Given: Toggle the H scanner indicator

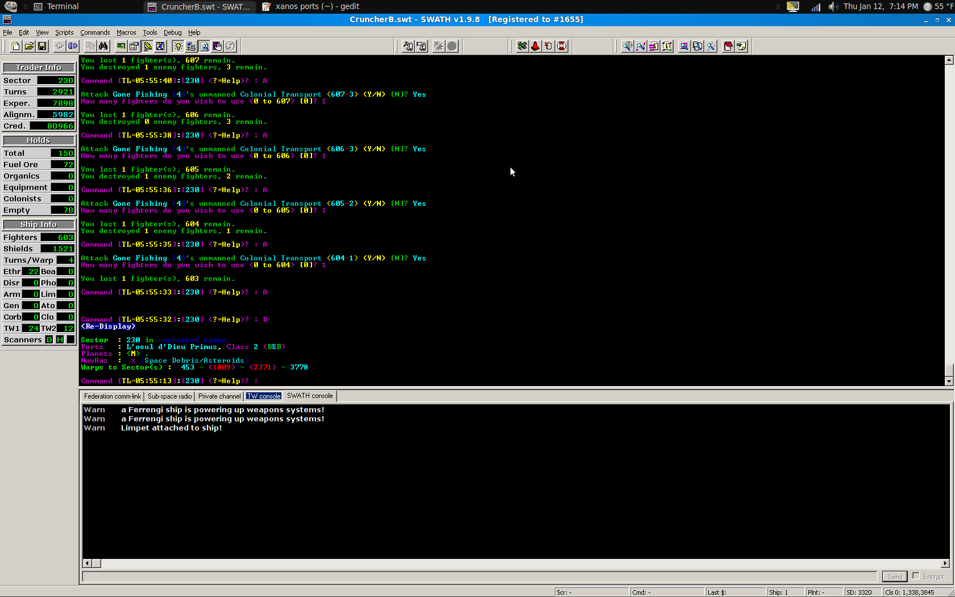Looking at the screenshot, I should pos(60,339).
